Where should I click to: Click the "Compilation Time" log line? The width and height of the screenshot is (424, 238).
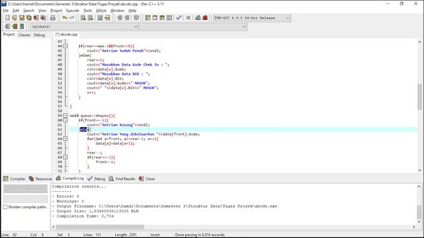pyautogui.click(x=83, y=216)
